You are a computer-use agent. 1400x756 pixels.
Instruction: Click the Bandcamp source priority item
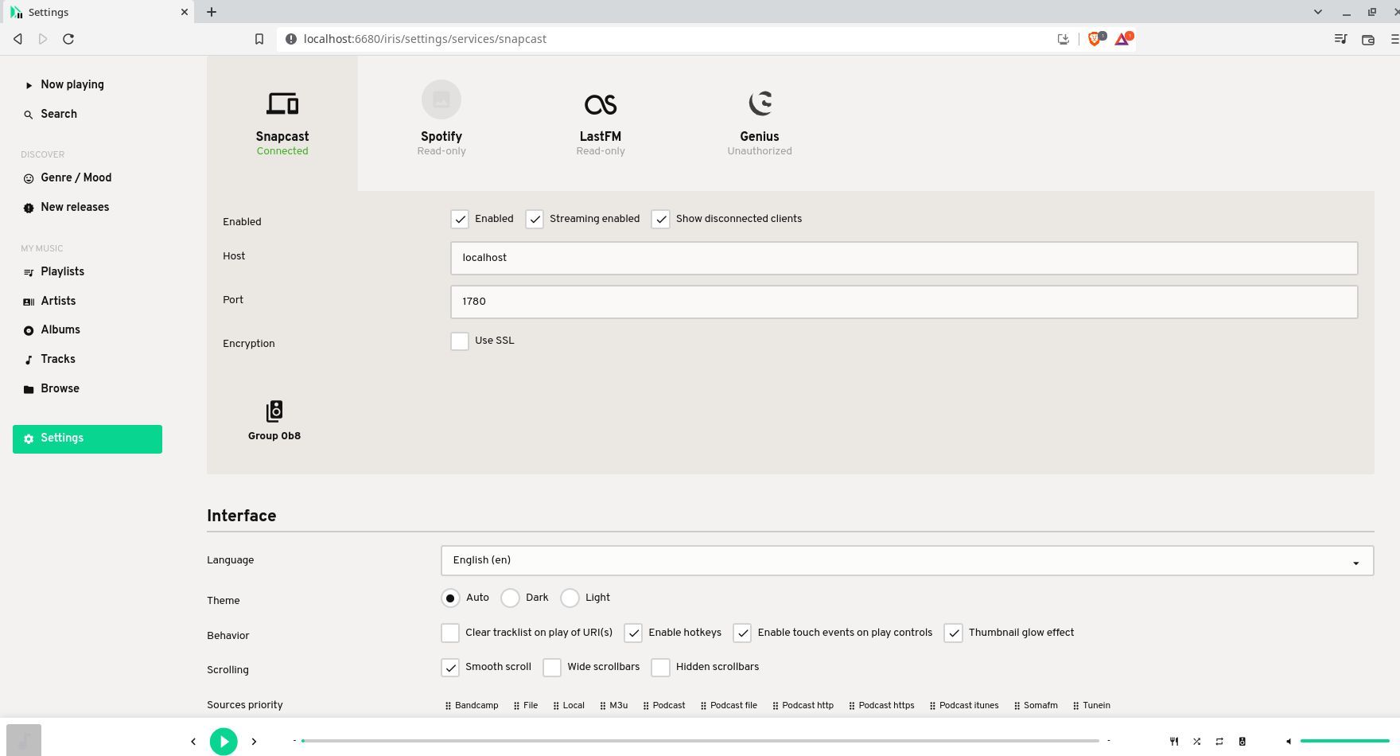[x=472, y=705]
